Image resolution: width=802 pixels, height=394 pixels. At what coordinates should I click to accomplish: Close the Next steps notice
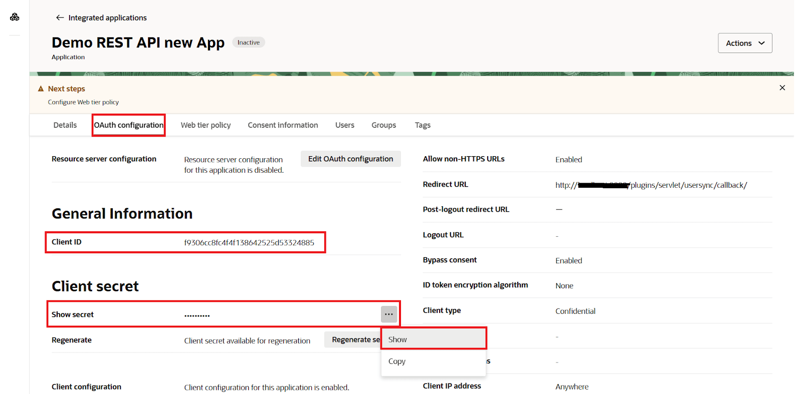tap(782, 88)
